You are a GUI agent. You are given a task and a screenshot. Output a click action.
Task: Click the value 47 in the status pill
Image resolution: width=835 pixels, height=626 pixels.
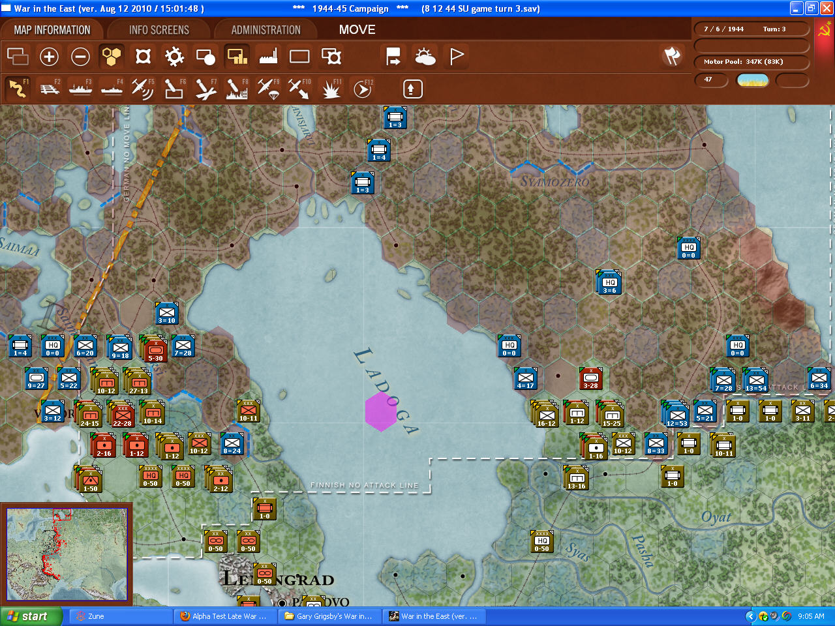[x=708, y=80]
